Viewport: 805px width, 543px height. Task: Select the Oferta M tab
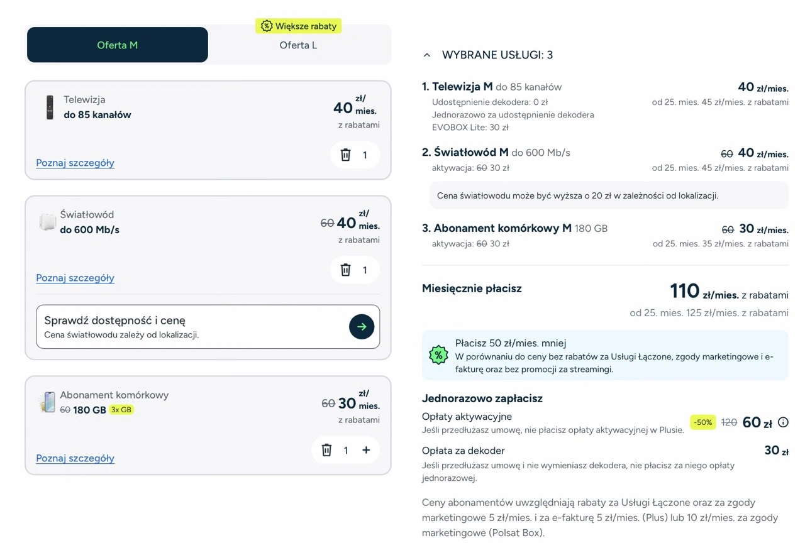pos(117,45)
